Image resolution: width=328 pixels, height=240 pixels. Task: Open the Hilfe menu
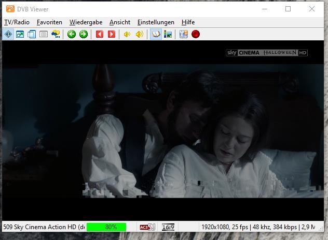click(188, 22)
